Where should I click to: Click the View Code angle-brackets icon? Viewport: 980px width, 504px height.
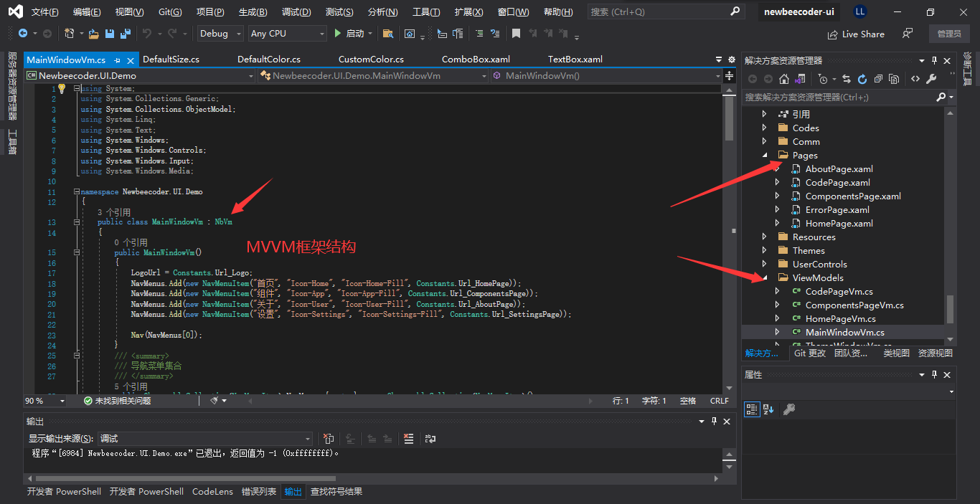pos(915,79)
